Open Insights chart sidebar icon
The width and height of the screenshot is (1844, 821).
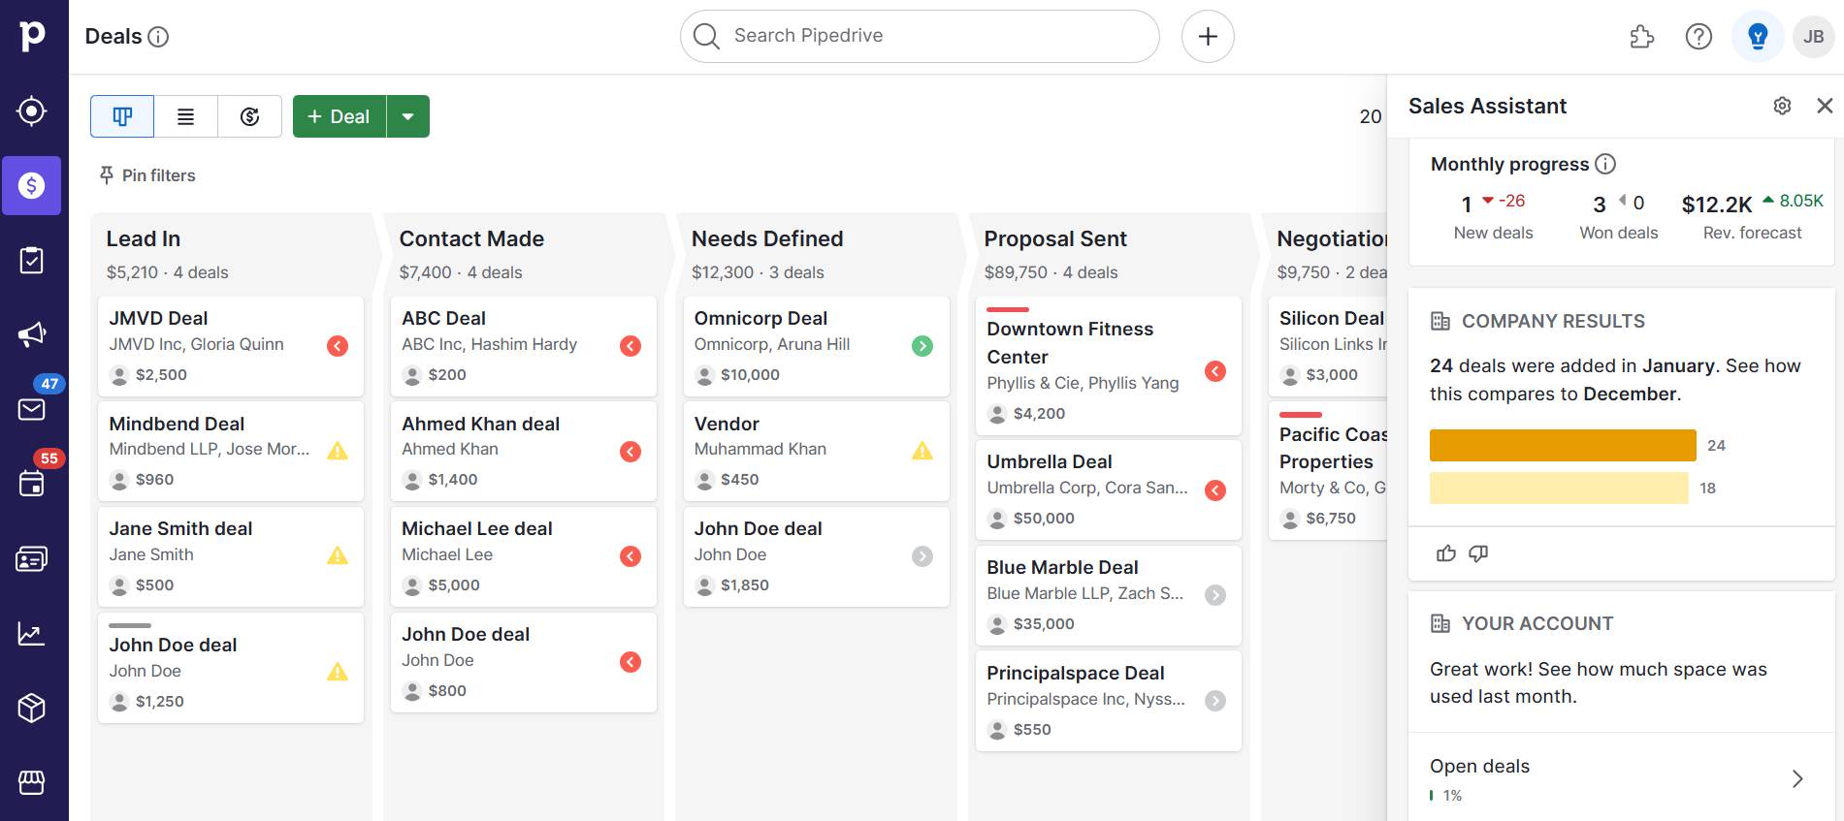tap(31, 635)
